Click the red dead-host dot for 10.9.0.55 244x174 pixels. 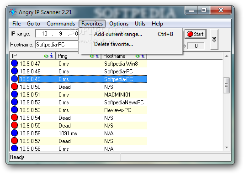click(x=15, y=125)
